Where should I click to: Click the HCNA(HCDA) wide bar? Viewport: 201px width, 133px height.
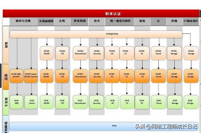click(x=96, y=34)
